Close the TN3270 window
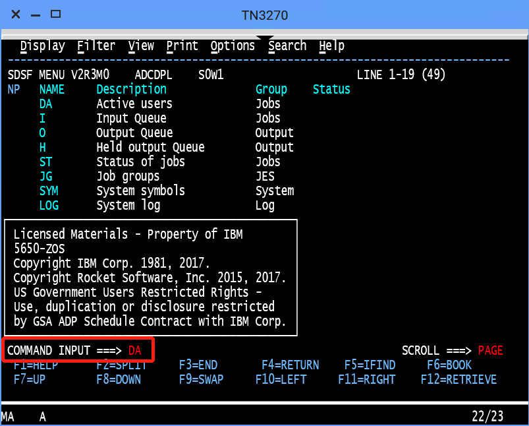 16,15
